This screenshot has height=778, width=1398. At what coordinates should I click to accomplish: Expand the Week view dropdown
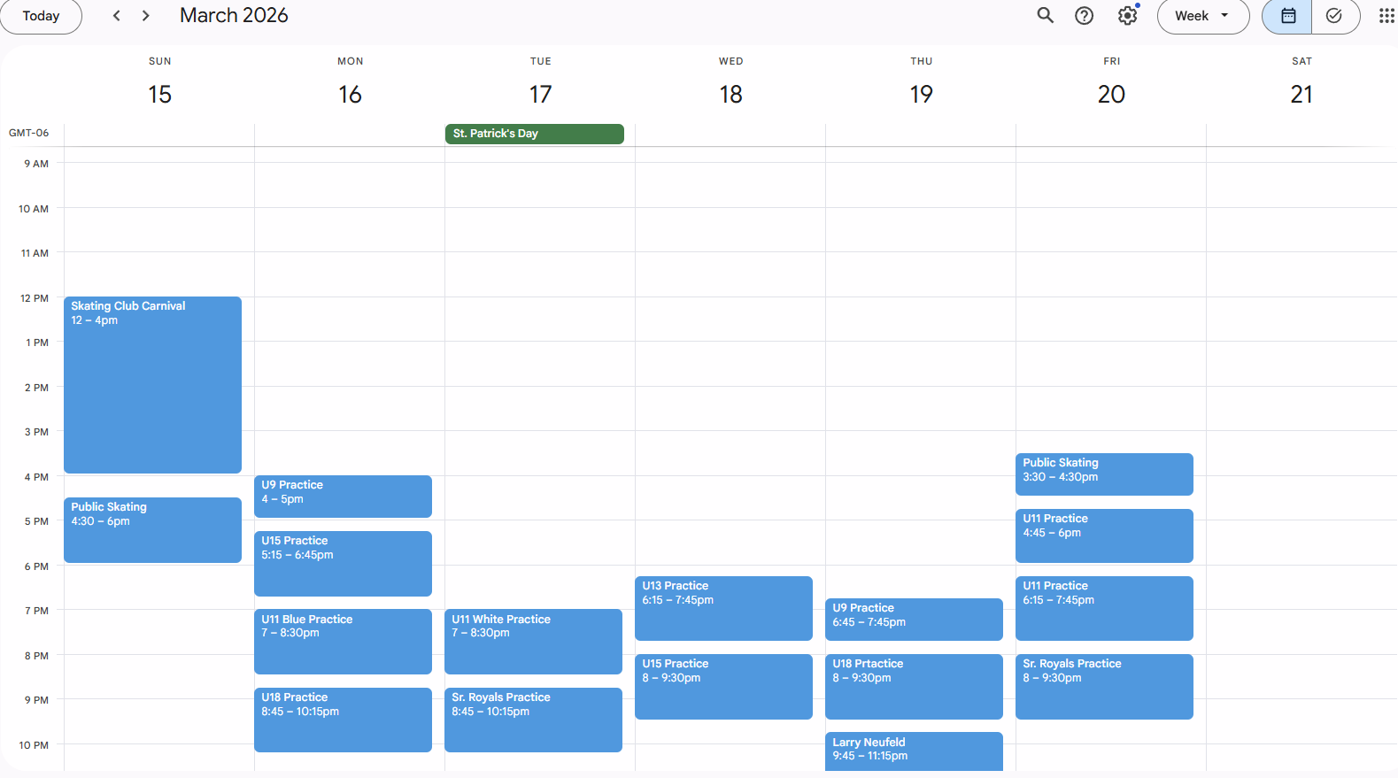[1202, 15]
